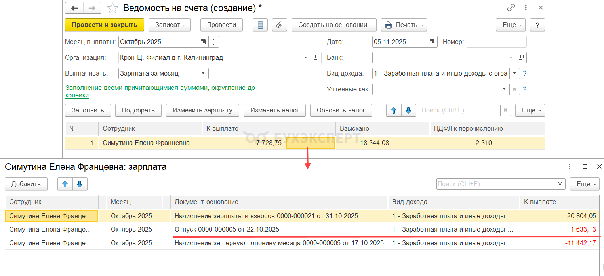Go back with left arrow button
604x276 pixels.
click(74, 8)
